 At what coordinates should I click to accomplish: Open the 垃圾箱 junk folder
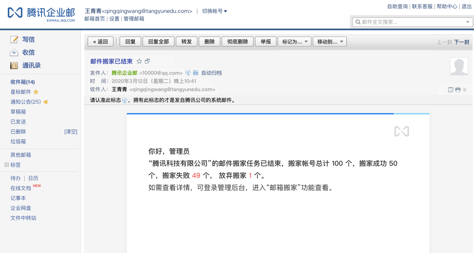click(x=18, y=142)
